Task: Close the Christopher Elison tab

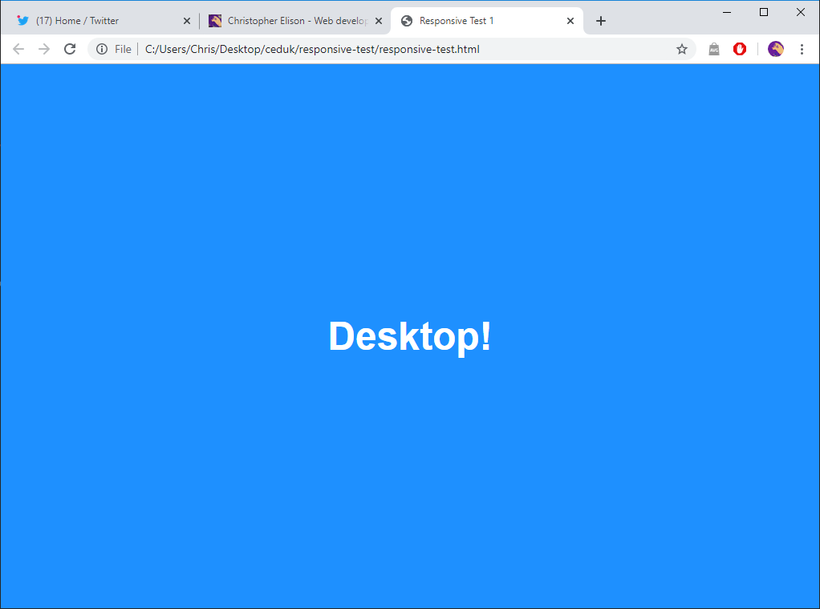Action: [379, 21]
